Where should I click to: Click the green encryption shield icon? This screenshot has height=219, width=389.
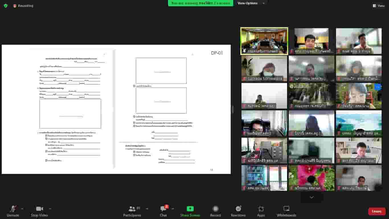[6, 6]
